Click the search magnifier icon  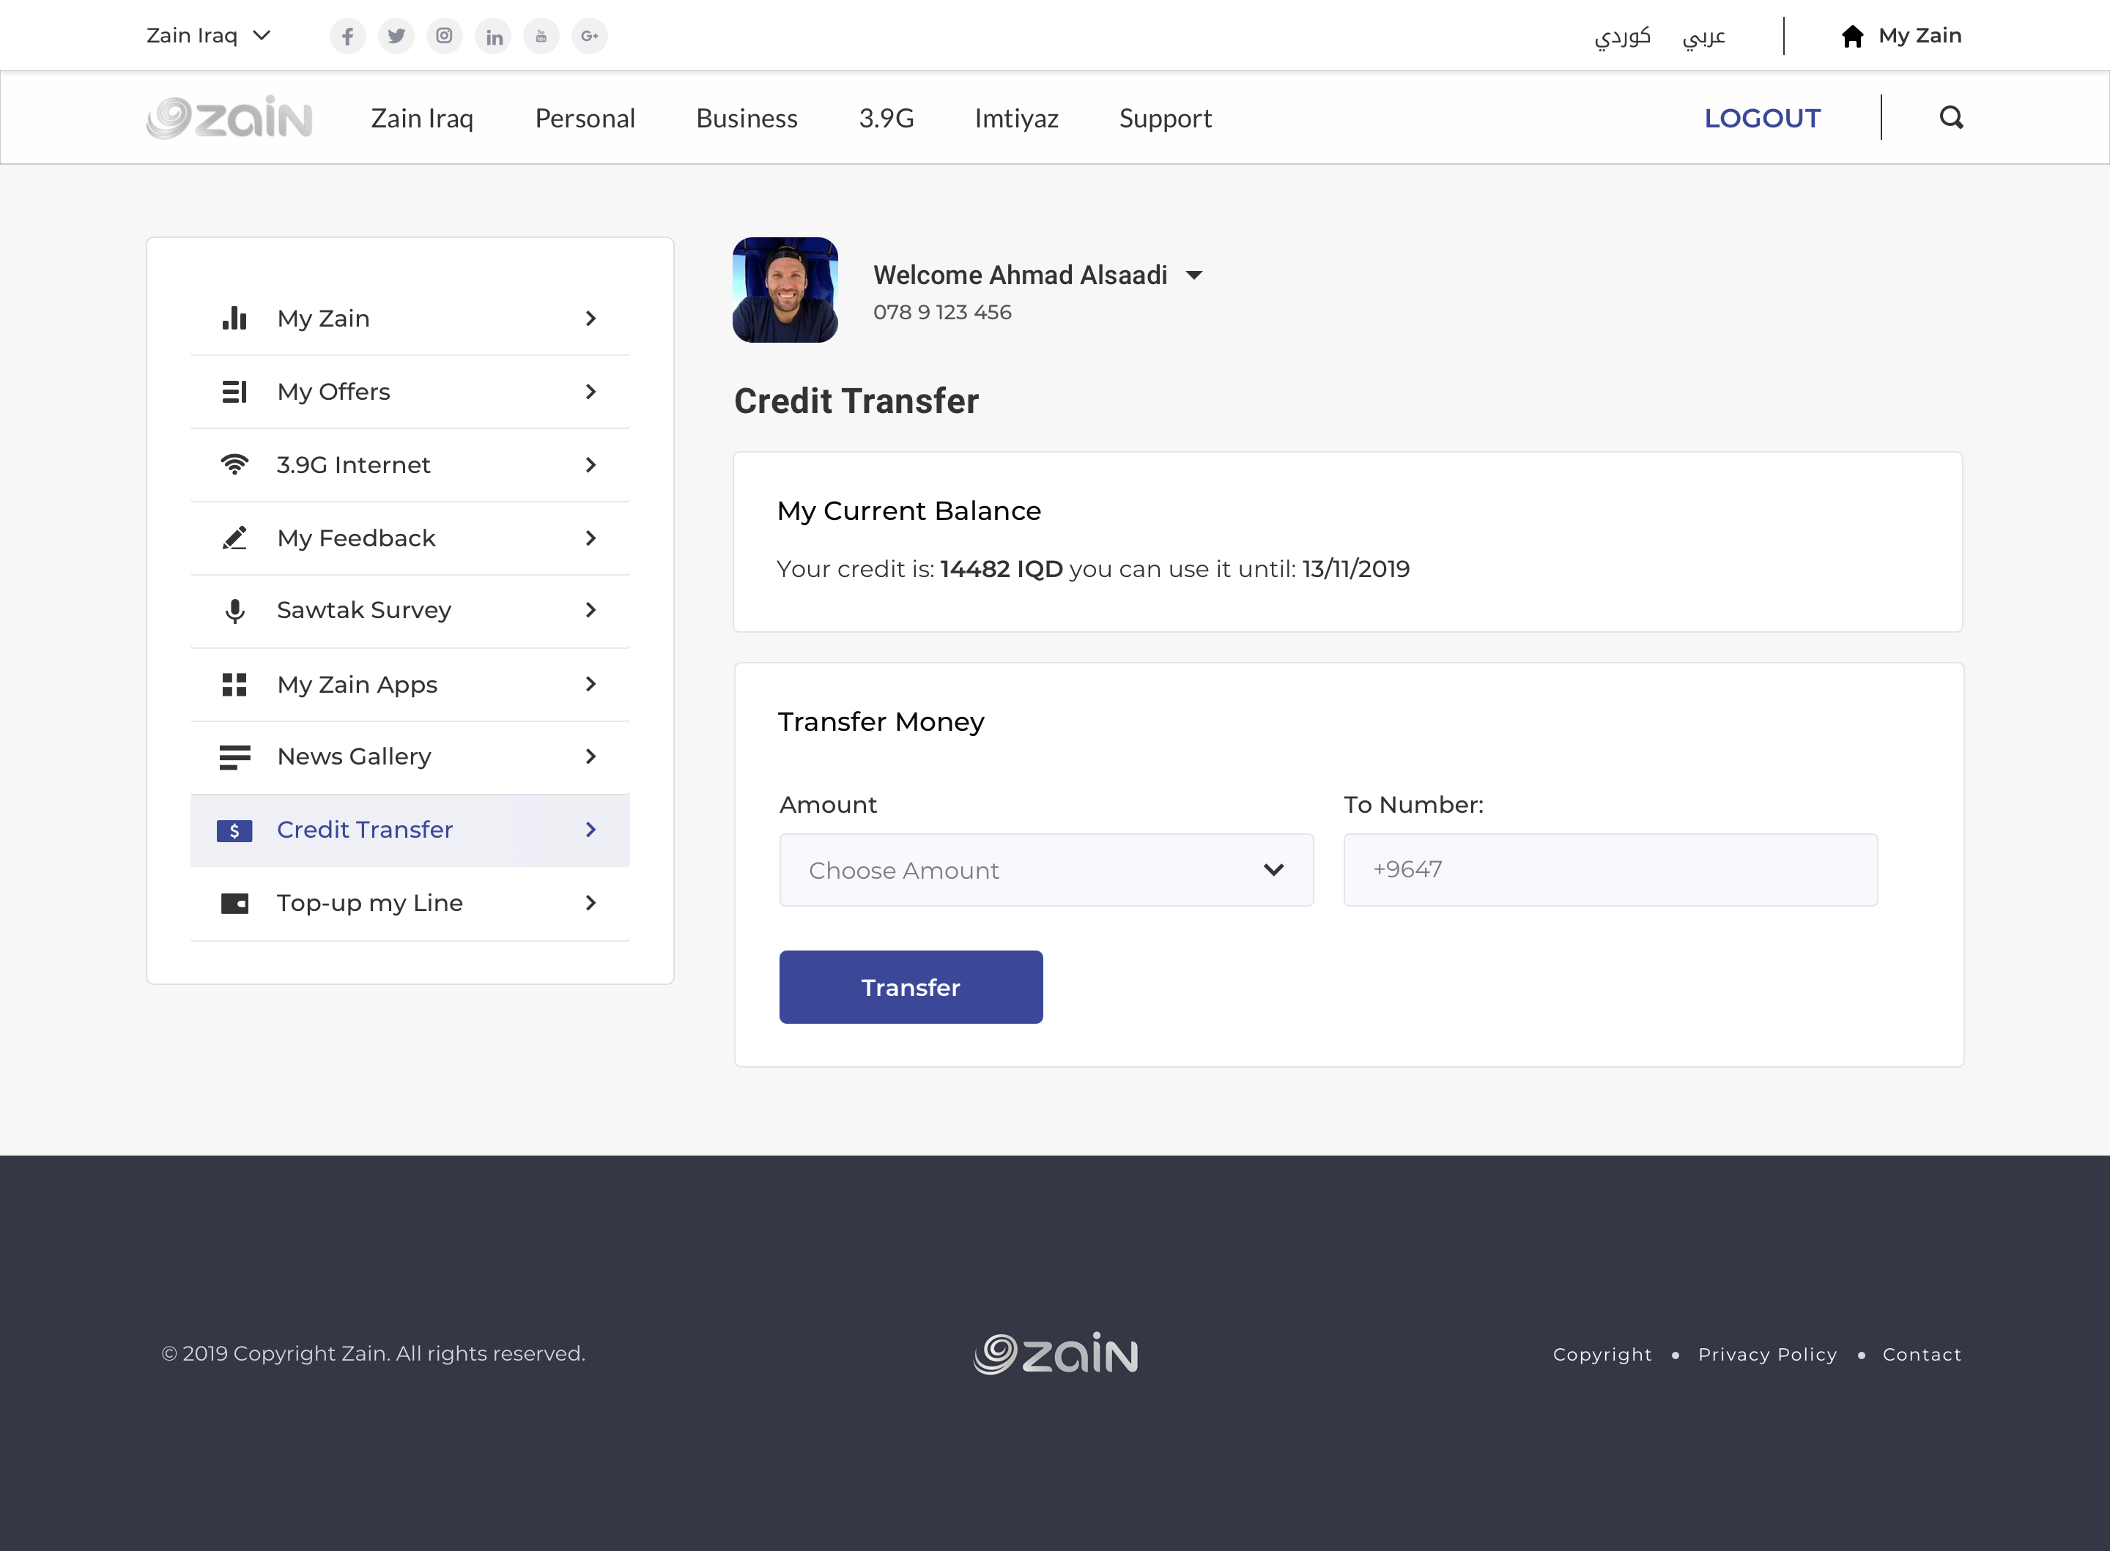[1951, 117]
